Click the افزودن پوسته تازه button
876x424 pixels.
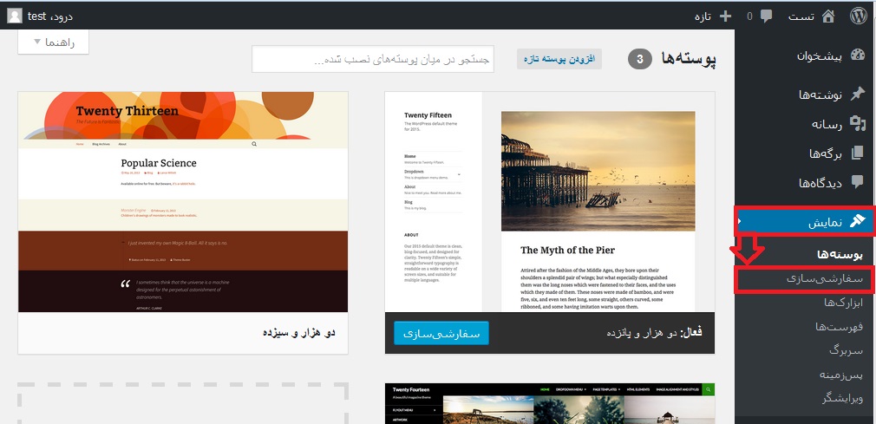[x=559, y=59]
